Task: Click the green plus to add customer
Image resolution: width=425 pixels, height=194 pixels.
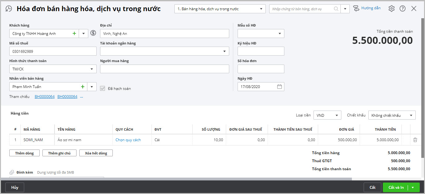Action: (74, 33)
